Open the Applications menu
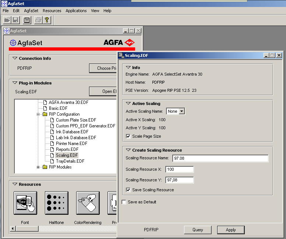286x239 pixels. (76, 11)
